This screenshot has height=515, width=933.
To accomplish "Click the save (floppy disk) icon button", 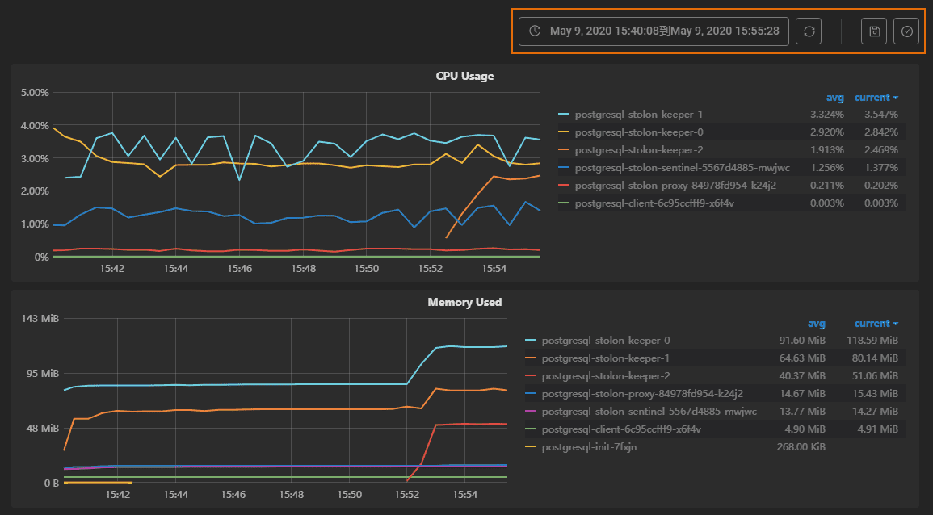I will 874,31.
